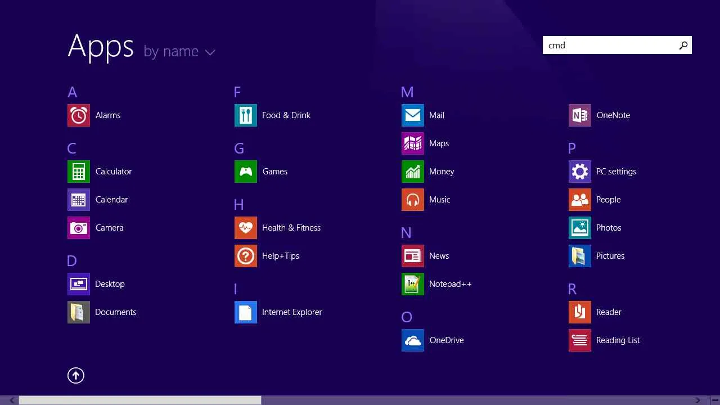Open the Reading List app icon
Viewport: 720px width, 405px height.
580,340
